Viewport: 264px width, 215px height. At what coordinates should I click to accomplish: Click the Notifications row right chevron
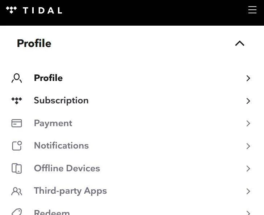tap(248, 146)
